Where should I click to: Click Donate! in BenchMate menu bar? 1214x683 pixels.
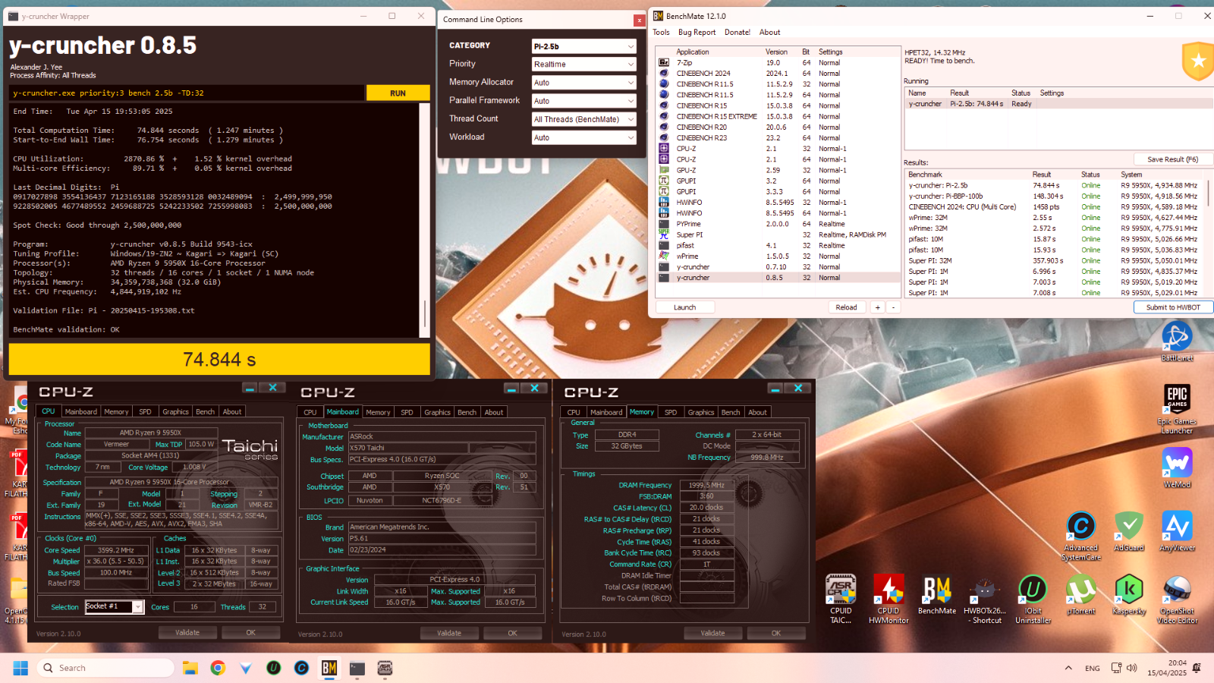point(737,32)
